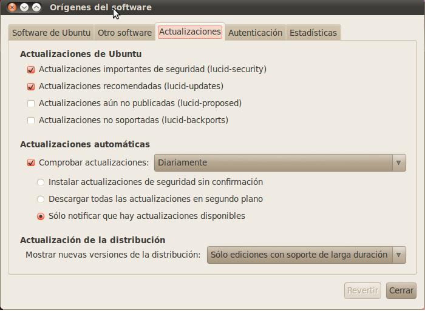Minimize the window with the down-arrow button

click(24, 7)
